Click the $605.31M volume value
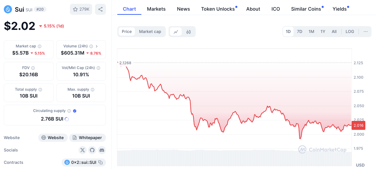Viewport: 376px width, 169px height. (73, 53)
